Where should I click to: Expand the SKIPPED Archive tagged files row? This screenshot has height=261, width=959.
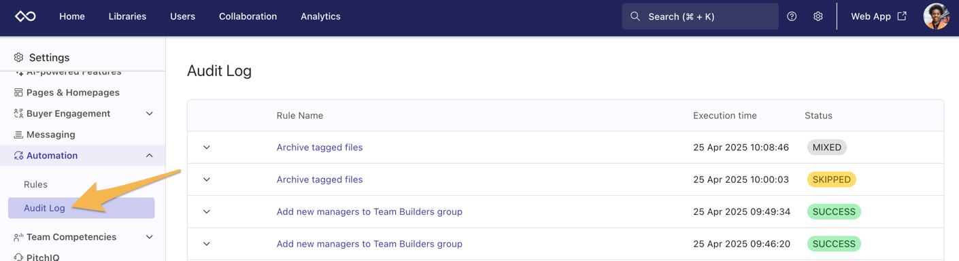click(207, 179)
